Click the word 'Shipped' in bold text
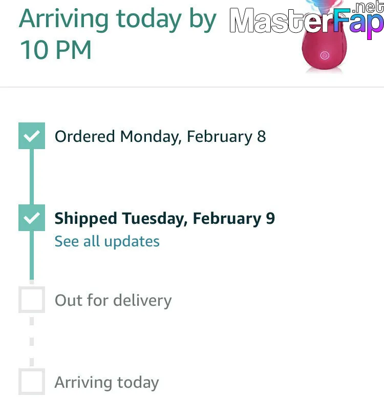This screenshot has width=384, height=419. pyautogui.click(x=86, y=219)
